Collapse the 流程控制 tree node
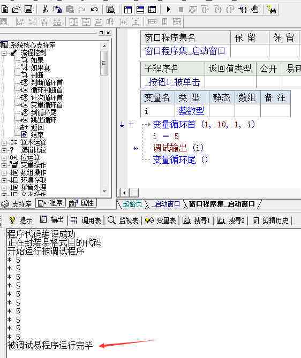Screen dimensions: 301x358 [4, 53]
